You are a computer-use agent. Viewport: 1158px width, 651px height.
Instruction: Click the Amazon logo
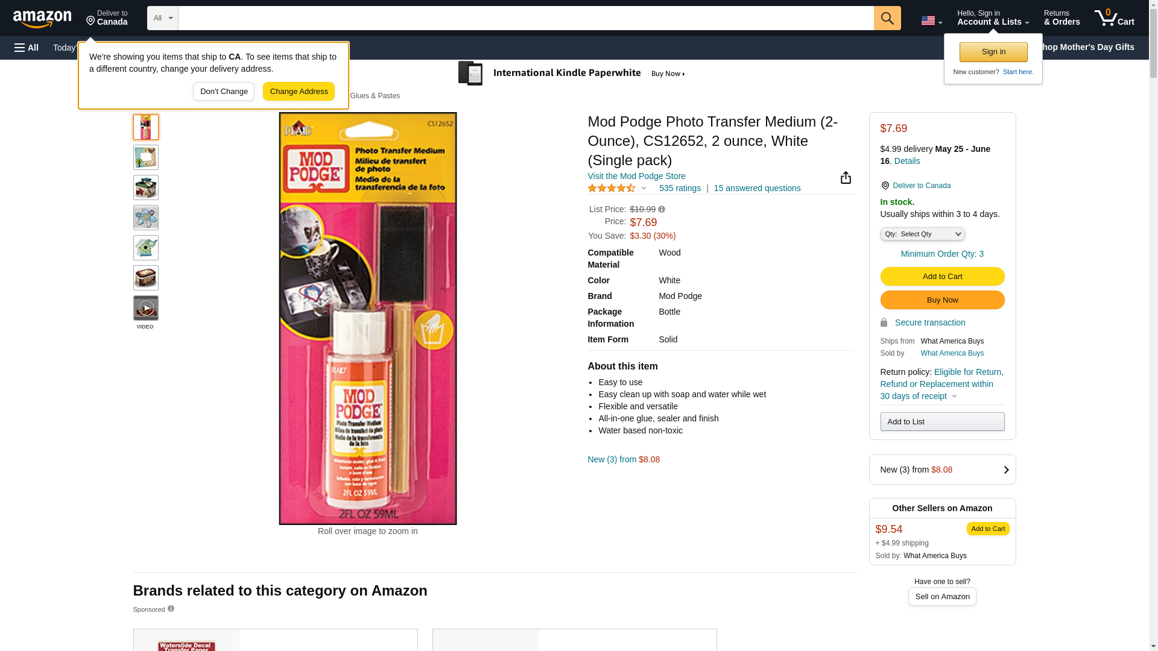pos(42,19)
